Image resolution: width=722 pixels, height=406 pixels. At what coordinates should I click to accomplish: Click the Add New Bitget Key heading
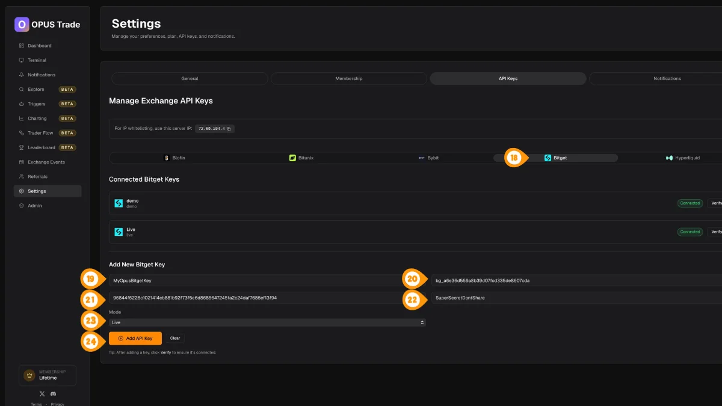[x=137, y=265]
